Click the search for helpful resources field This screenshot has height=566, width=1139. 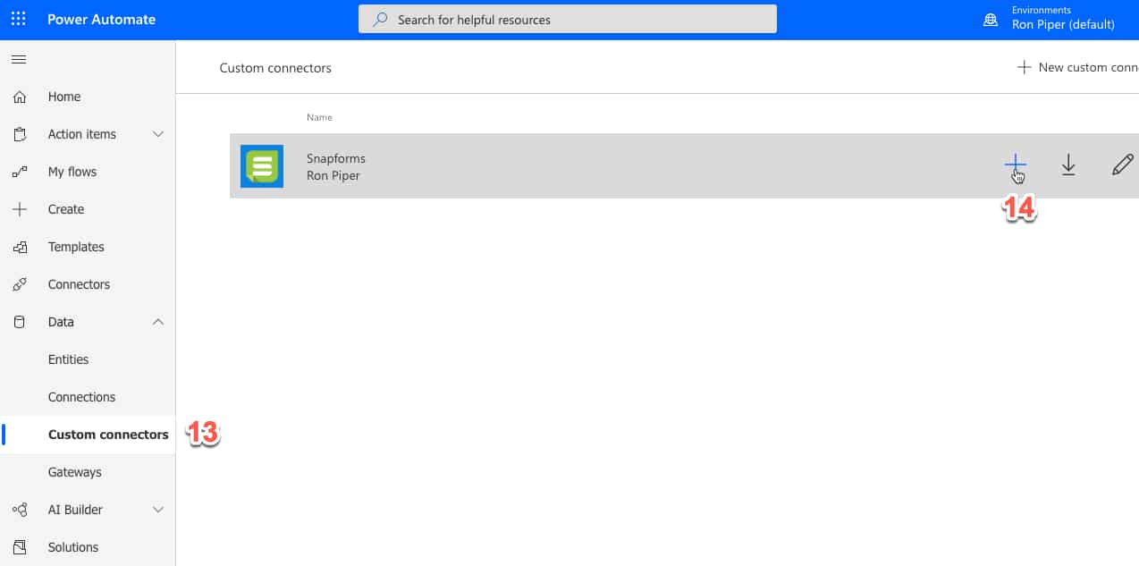coord(567,19)
